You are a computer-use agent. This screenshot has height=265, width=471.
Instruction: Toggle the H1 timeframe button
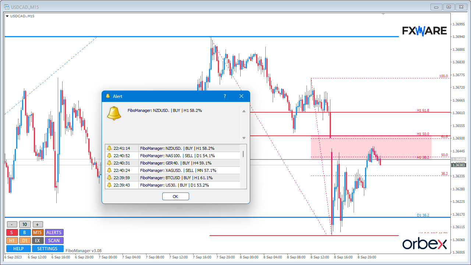point(12,240)
